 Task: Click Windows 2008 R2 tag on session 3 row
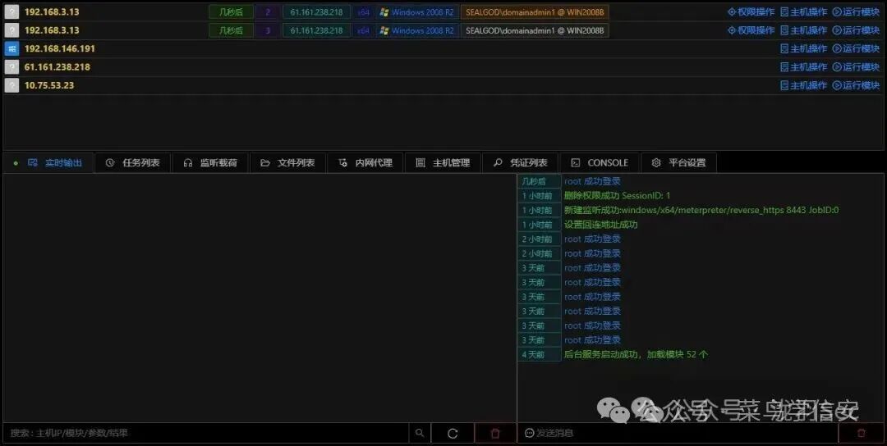click(417, 30)
